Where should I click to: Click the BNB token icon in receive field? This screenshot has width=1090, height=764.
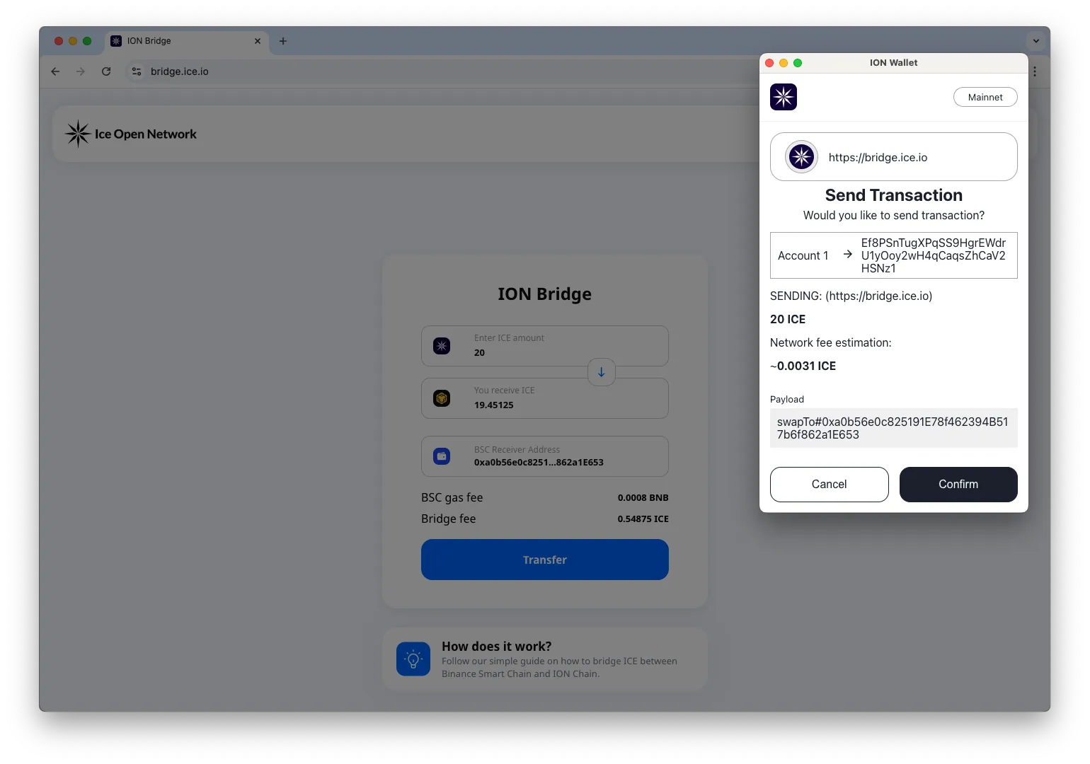442,398
